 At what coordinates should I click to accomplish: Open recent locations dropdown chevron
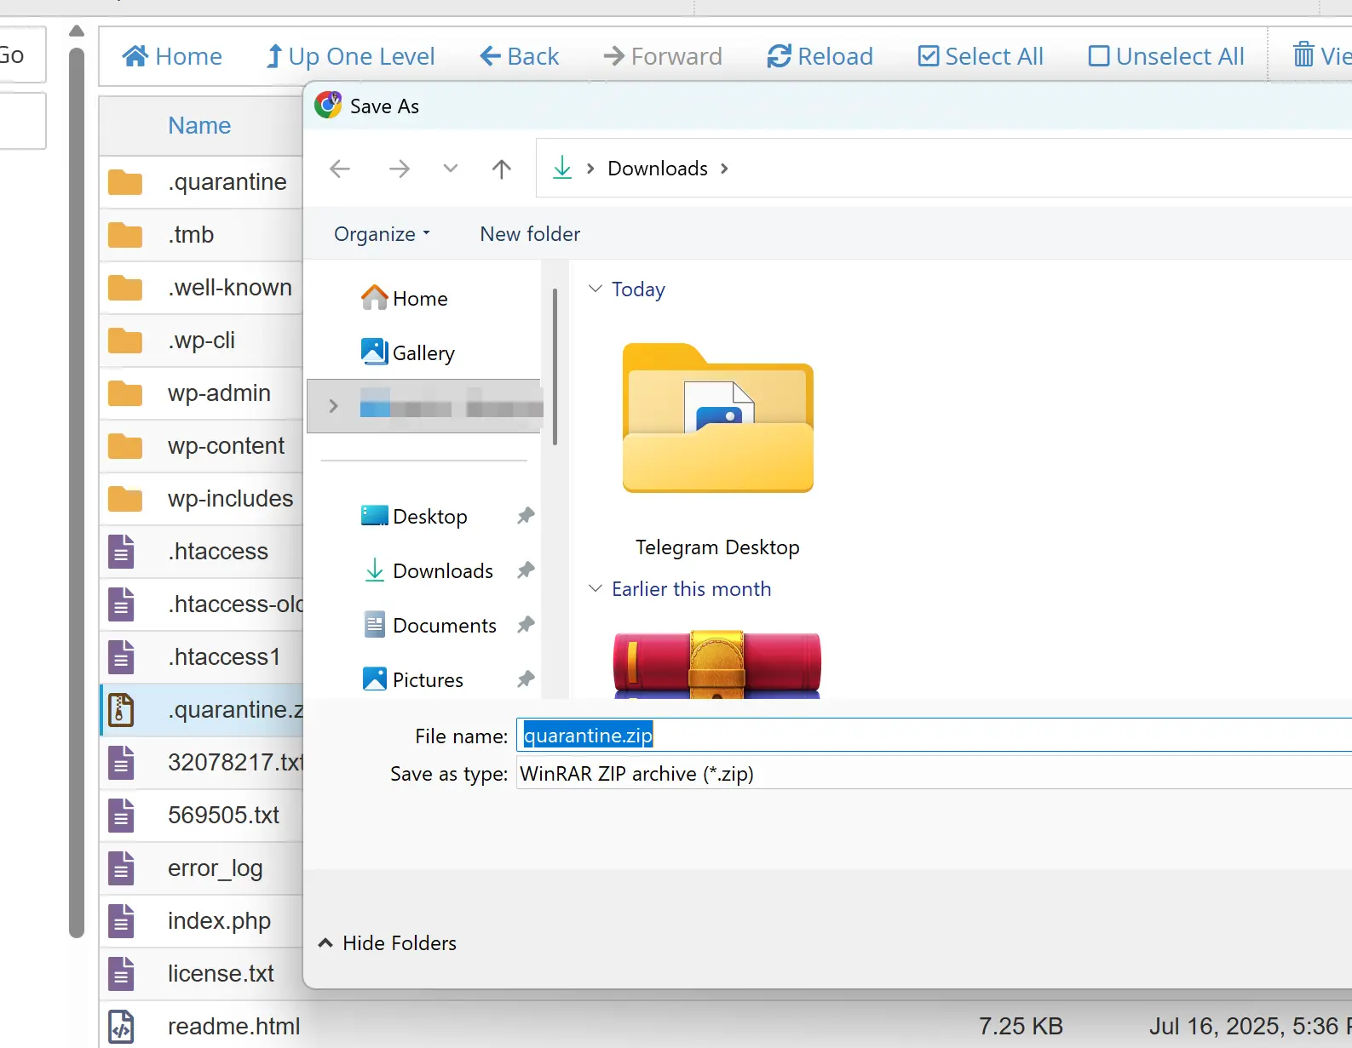(451, 169)
